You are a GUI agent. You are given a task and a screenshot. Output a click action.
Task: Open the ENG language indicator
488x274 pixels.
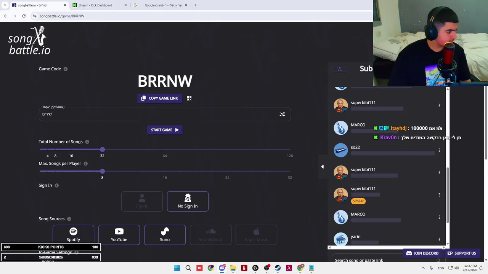441,268
